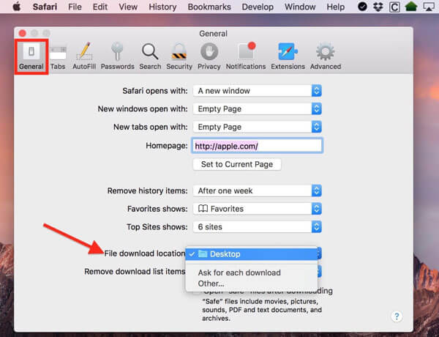This screenshot has height=337, width=439.
Task: Expand the New tabs open with dropdown
Action: coord(257,127)
